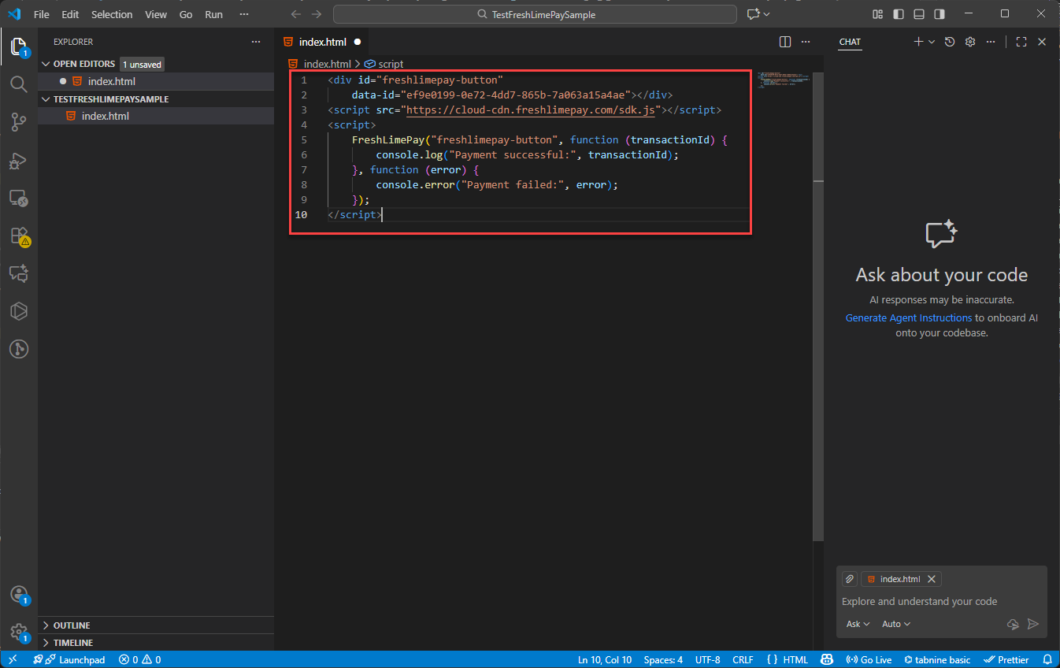Open the Extensions view

coord(19,236)
